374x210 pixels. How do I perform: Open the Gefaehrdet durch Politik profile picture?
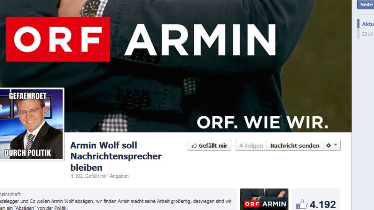pyautogui.click(x=32, y=124)
